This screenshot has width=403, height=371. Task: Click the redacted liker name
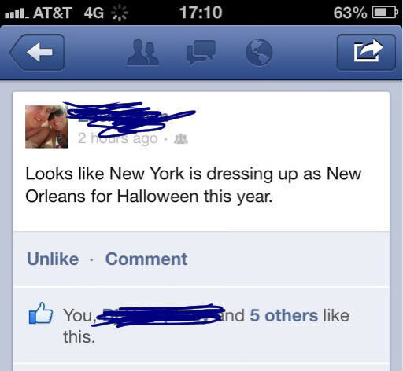[x=157, y=316]
